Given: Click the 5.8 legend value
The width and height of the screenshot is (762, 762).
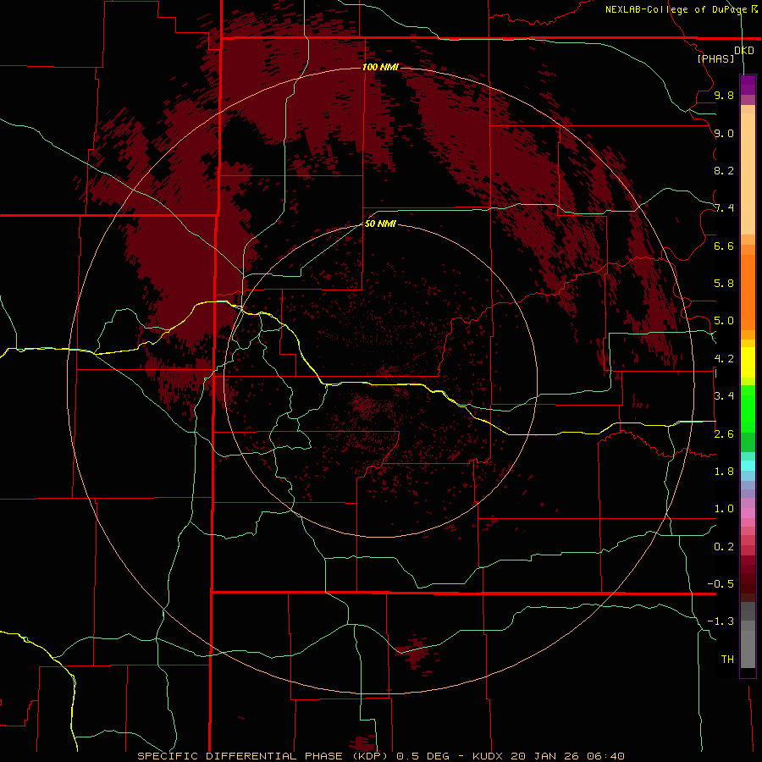Looking at the screenshot, I should [724, 283].
